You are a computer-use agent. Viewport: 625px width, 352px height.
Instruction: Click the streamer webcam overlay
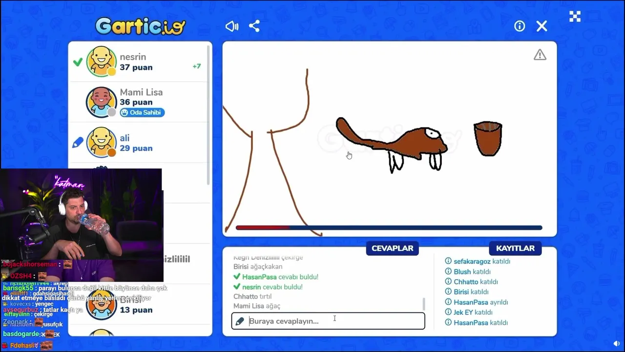(81, 225)
